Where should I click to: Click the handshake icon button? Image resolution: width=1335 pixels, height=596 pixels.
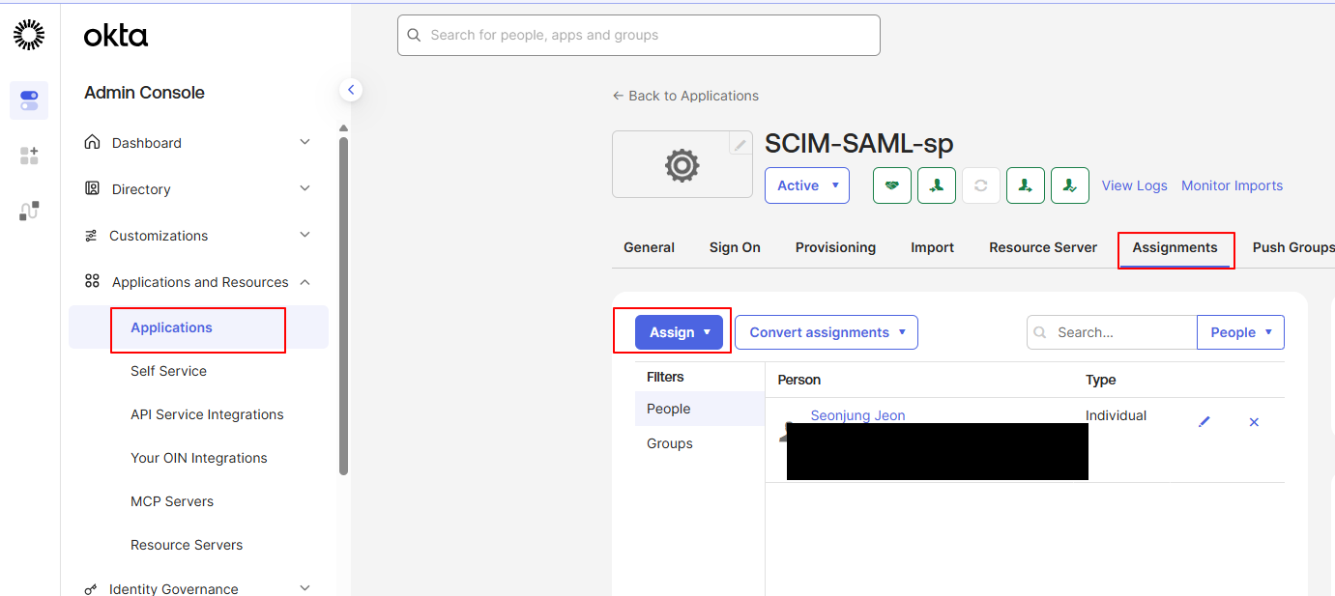pos(892,185)
